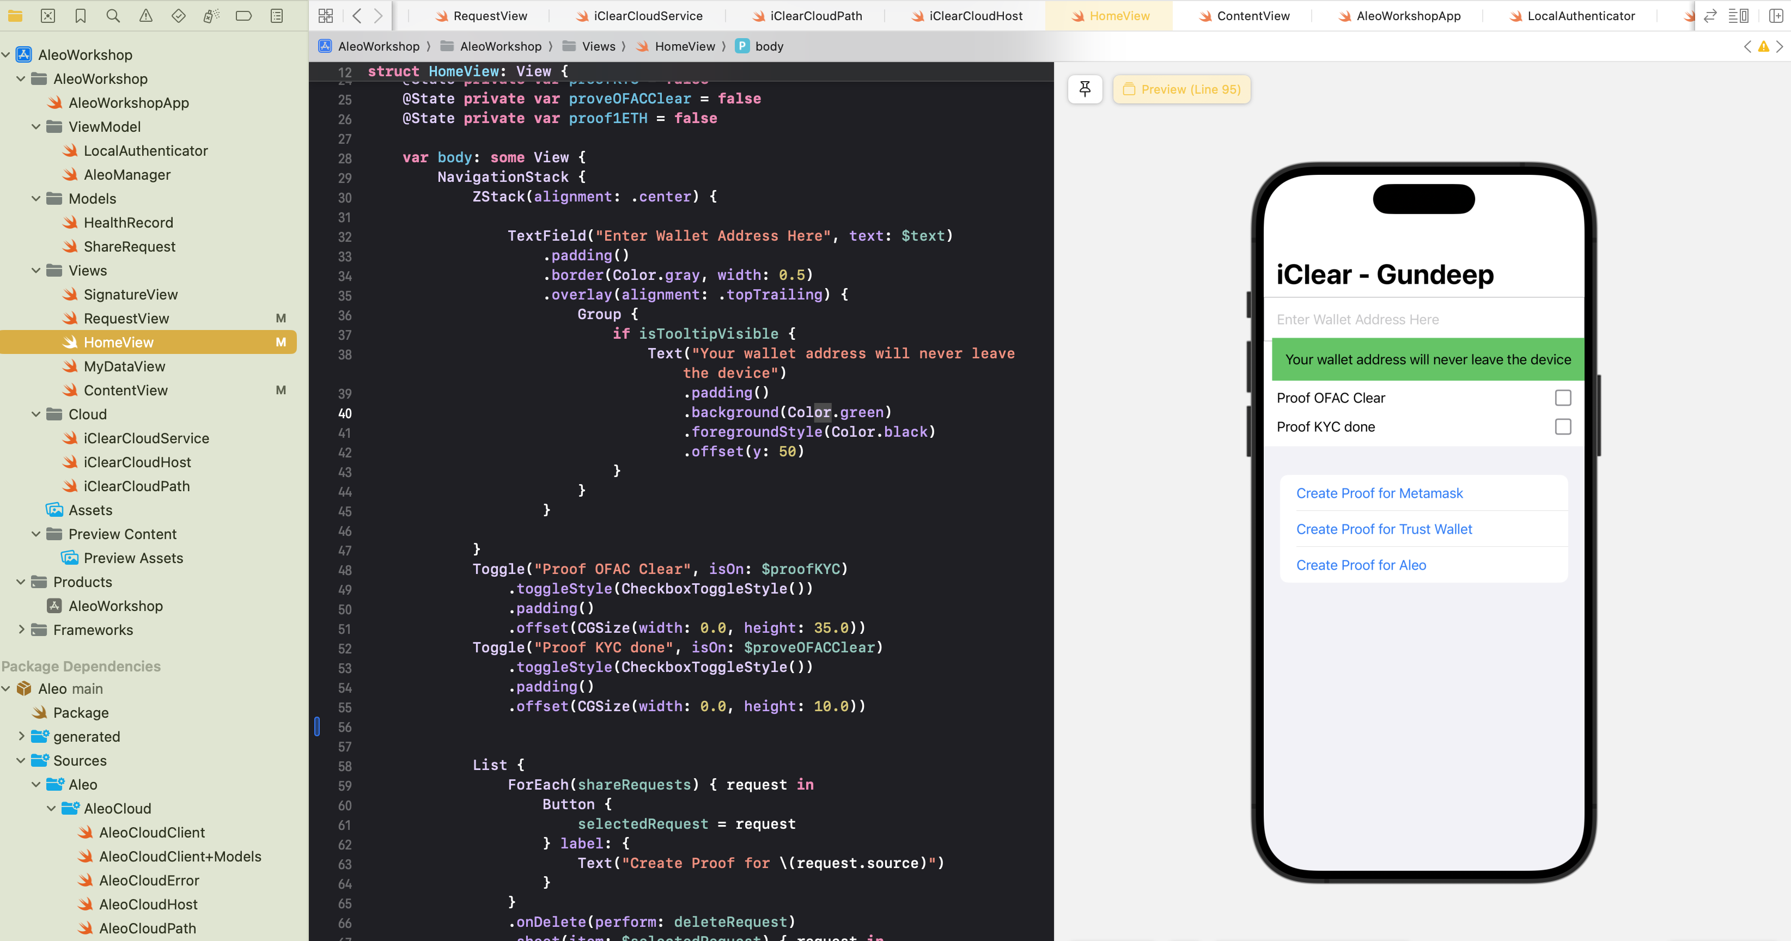Show the Bookmark navigator

[81, 15]
